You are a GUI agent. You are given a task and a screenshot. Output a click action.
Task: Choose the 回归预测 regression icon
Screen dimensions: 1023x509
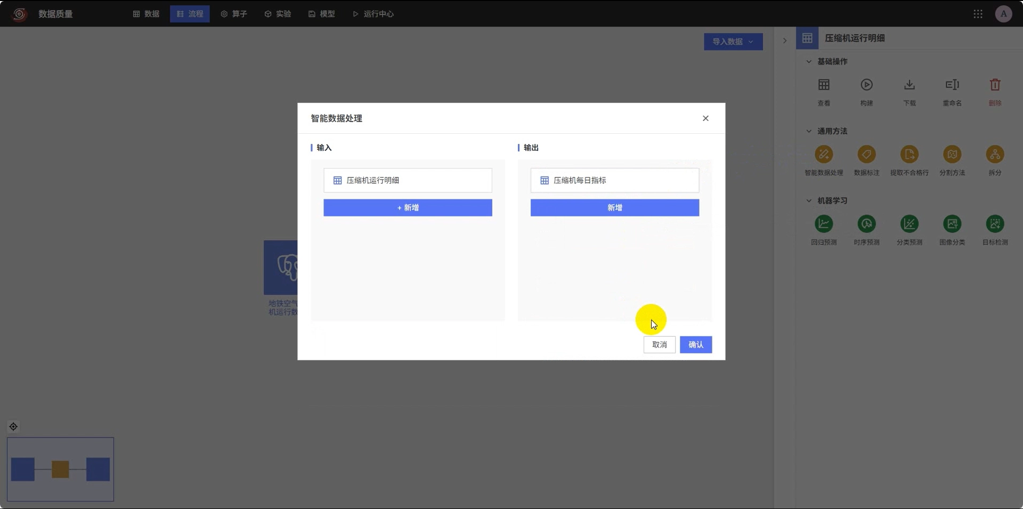click(x=824, y=224)
